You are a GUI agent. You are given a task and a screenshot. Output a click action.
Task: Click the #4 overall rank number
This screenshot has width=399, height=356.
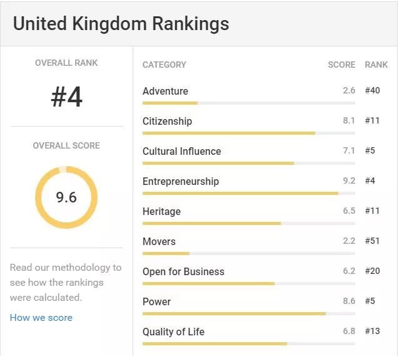(66, 97)
